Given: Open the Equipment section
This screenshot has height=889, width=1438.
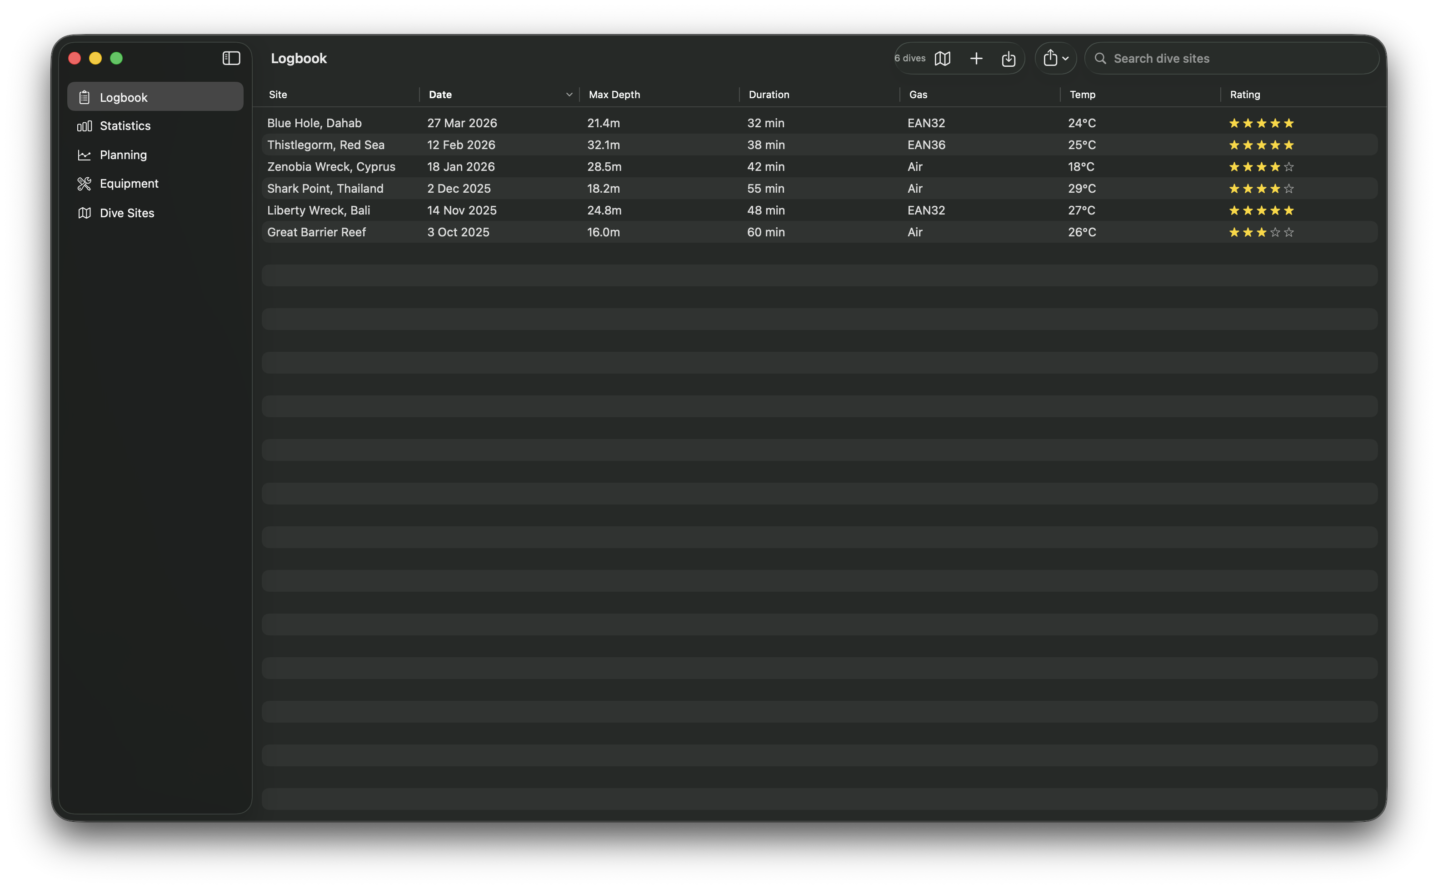Looking at the screenshot, I should [129, 184].
